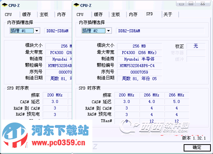Image resolution: width=213 pixels, height=154 pixels.
Task: Click the Hyundai 半导体 manufacturer value
Action: point(139,59)
